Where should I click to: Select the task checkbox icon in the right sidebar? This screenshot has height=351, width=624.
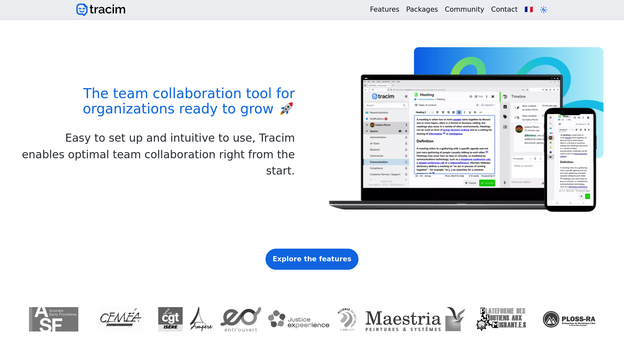tap(505, 107)
